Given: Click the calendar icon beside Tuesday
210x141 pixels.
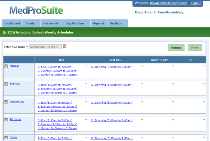Looking at the screenshot, I should 6,84.
